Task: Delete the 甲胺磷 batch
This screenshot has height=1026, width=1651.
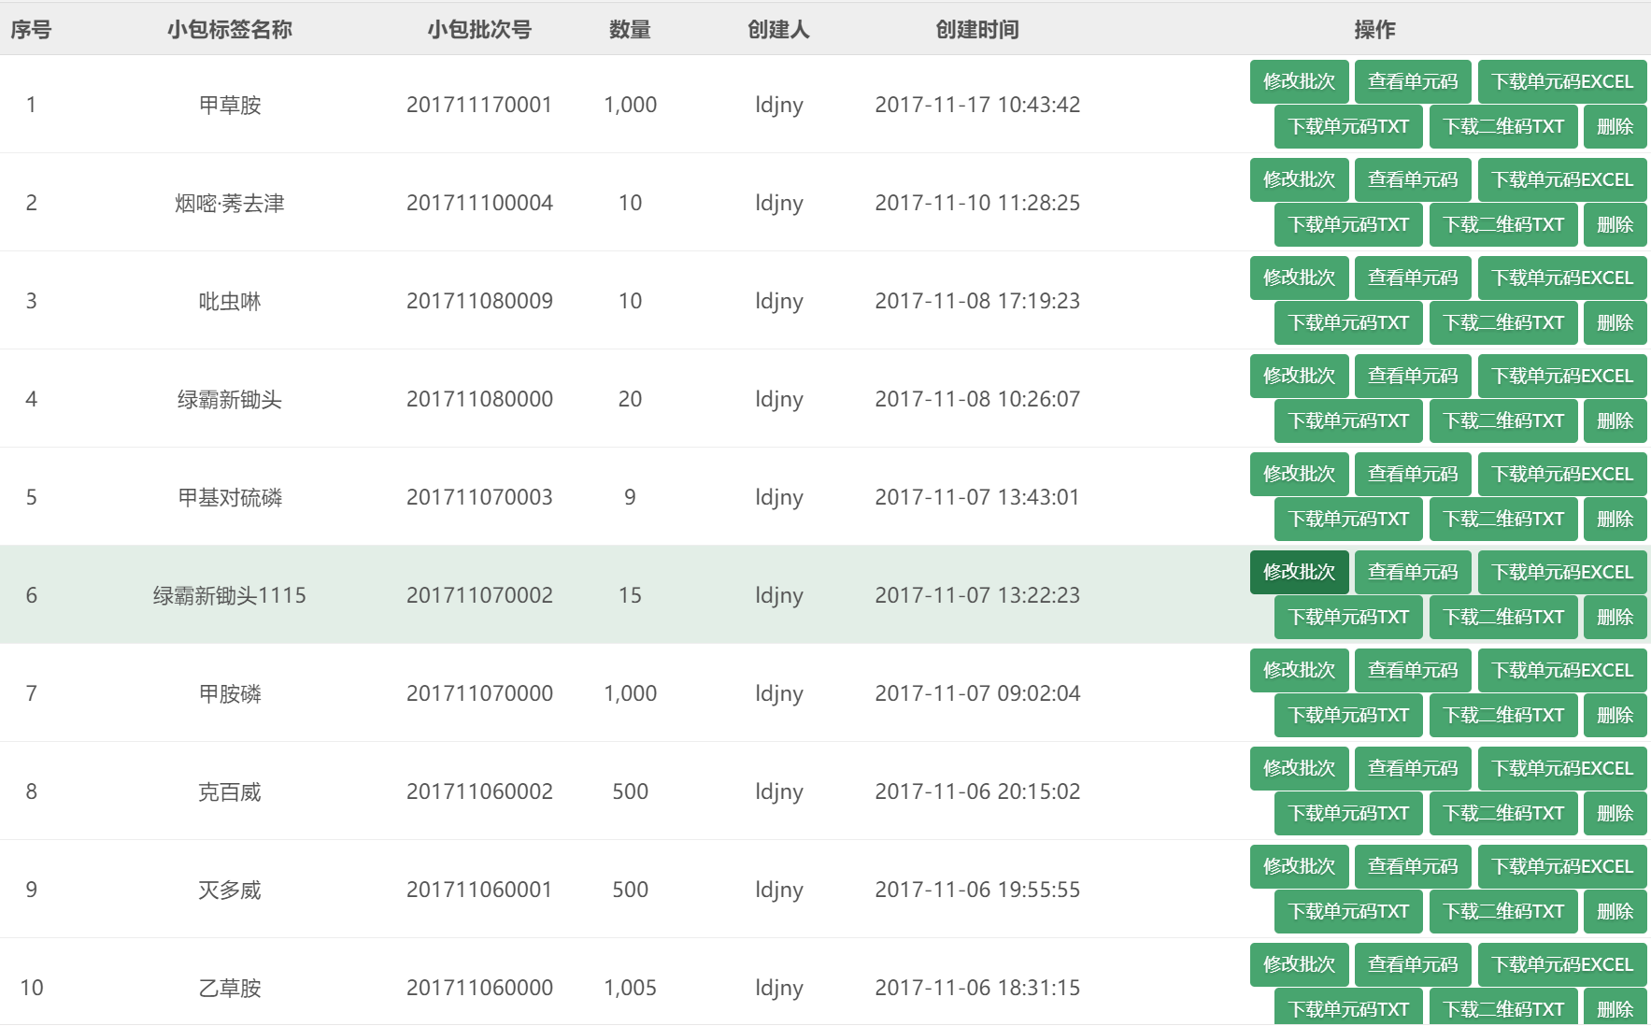Action: point(1615,715)
